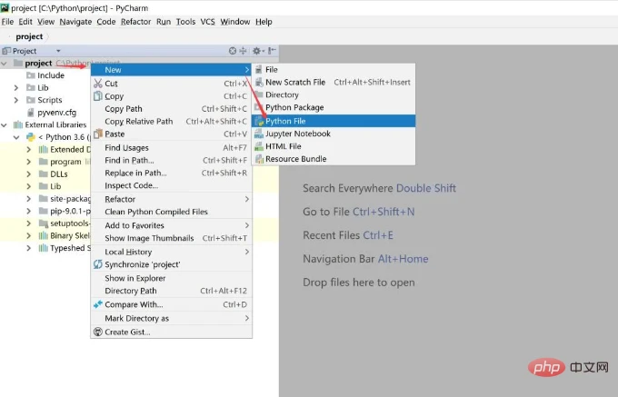Click the Typeshed Stubs library icon
The image size is (618, 397).
[x=44, y=248]
